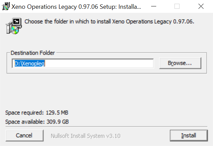Click the Choose the folder instruction text

pos(109,22)
